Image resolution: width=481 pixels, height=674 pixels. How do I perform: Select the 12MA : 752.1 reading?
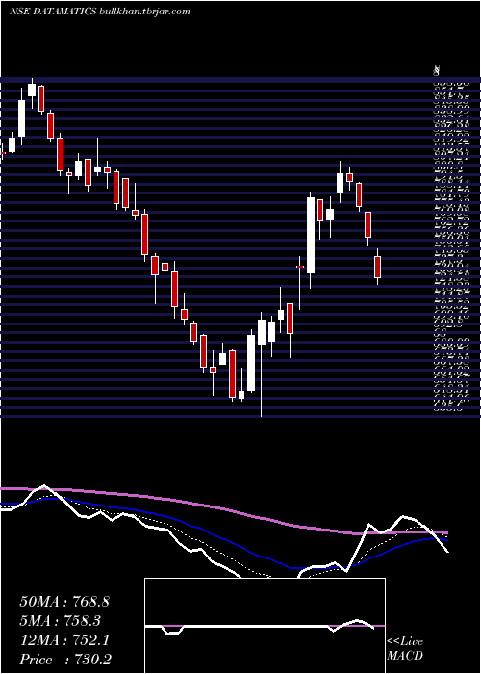(64, 640)
